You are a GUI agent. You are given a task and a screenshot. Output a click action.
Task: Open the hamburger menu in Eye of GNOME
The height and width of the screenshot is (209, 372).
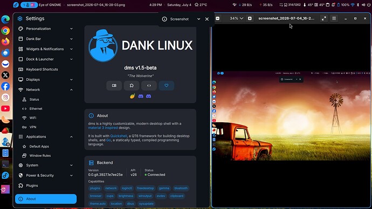tap(334, 18)
